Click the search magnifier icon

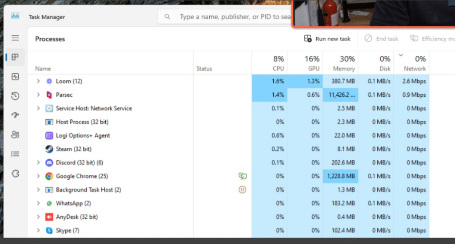click(167, 17)
